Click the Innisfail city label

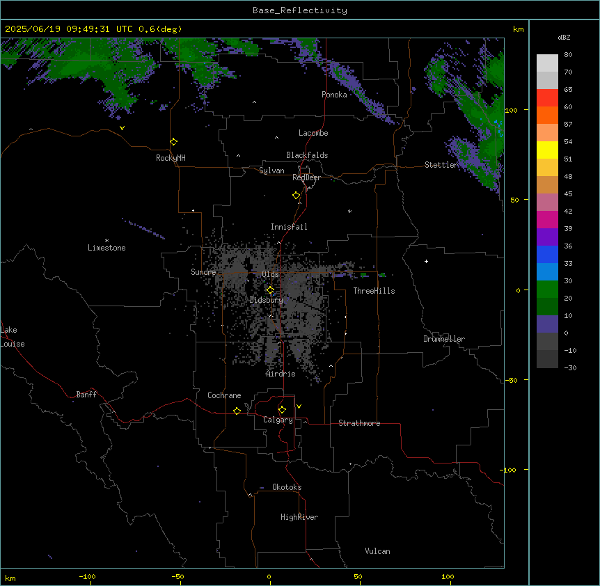(289, 227)
